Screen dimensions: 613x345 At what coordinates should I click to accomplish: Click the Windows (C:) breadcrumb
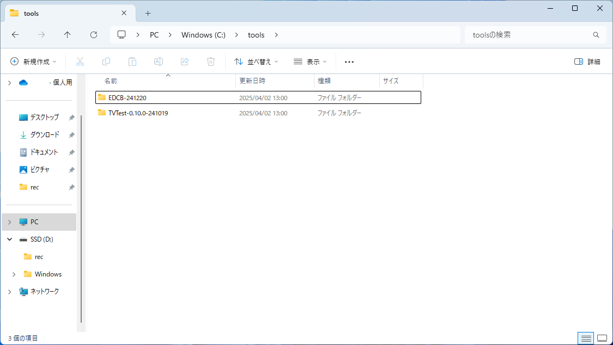click(203, 35)
